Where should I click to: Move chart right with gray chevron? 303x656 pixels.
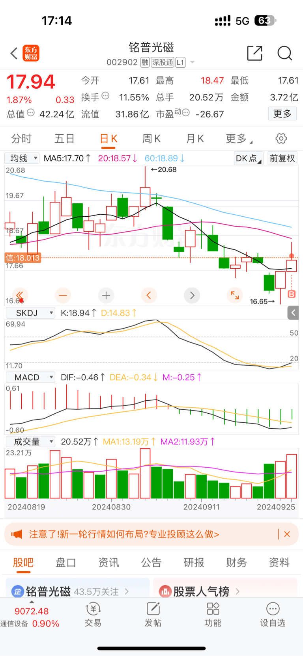192,295
